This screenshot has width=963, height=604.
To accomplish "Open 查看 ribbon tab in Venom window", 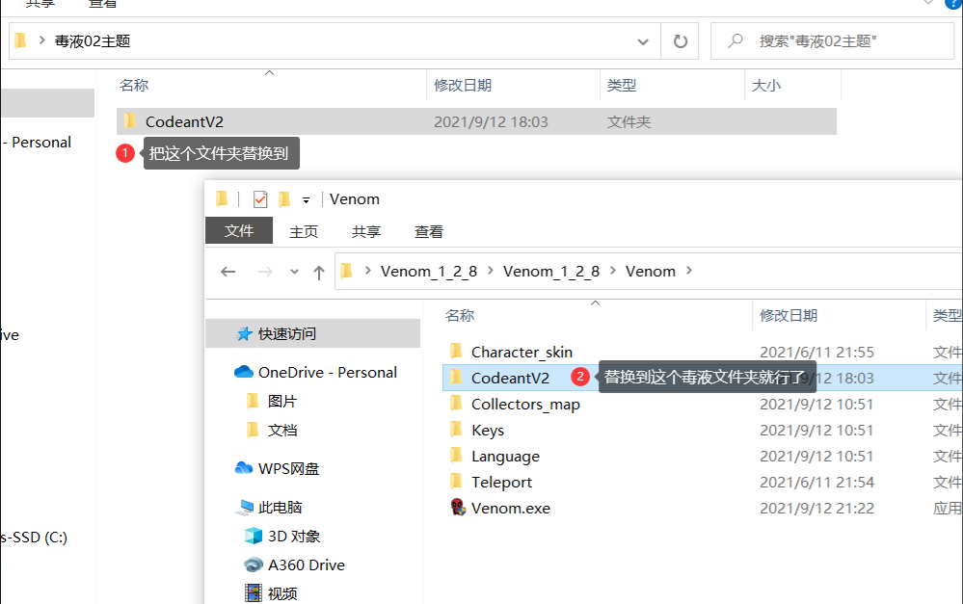I will click(x=429, y=231).
